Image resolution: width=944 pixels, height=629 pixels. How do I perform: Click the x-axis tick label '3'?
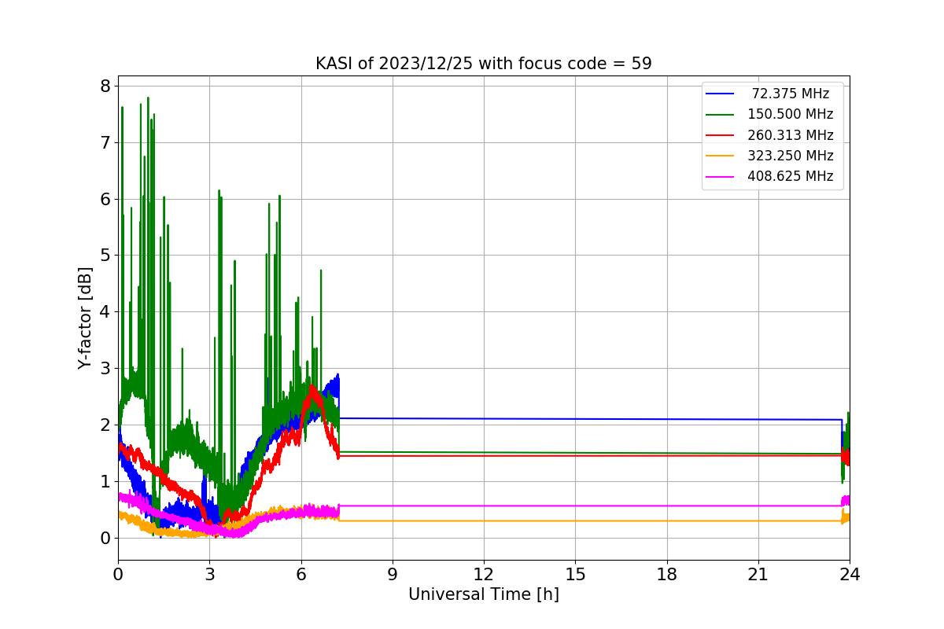209,575
